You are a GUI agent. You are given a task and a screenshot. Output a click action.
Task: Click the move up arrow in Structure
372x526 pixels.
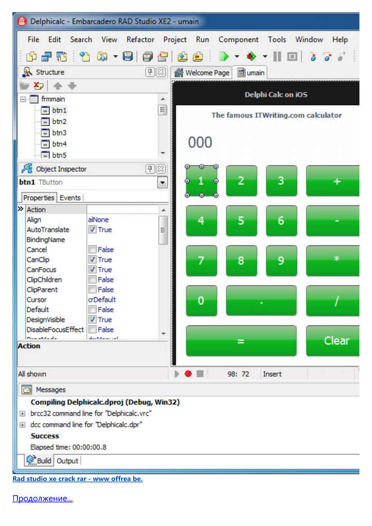(x=58, y=86)
